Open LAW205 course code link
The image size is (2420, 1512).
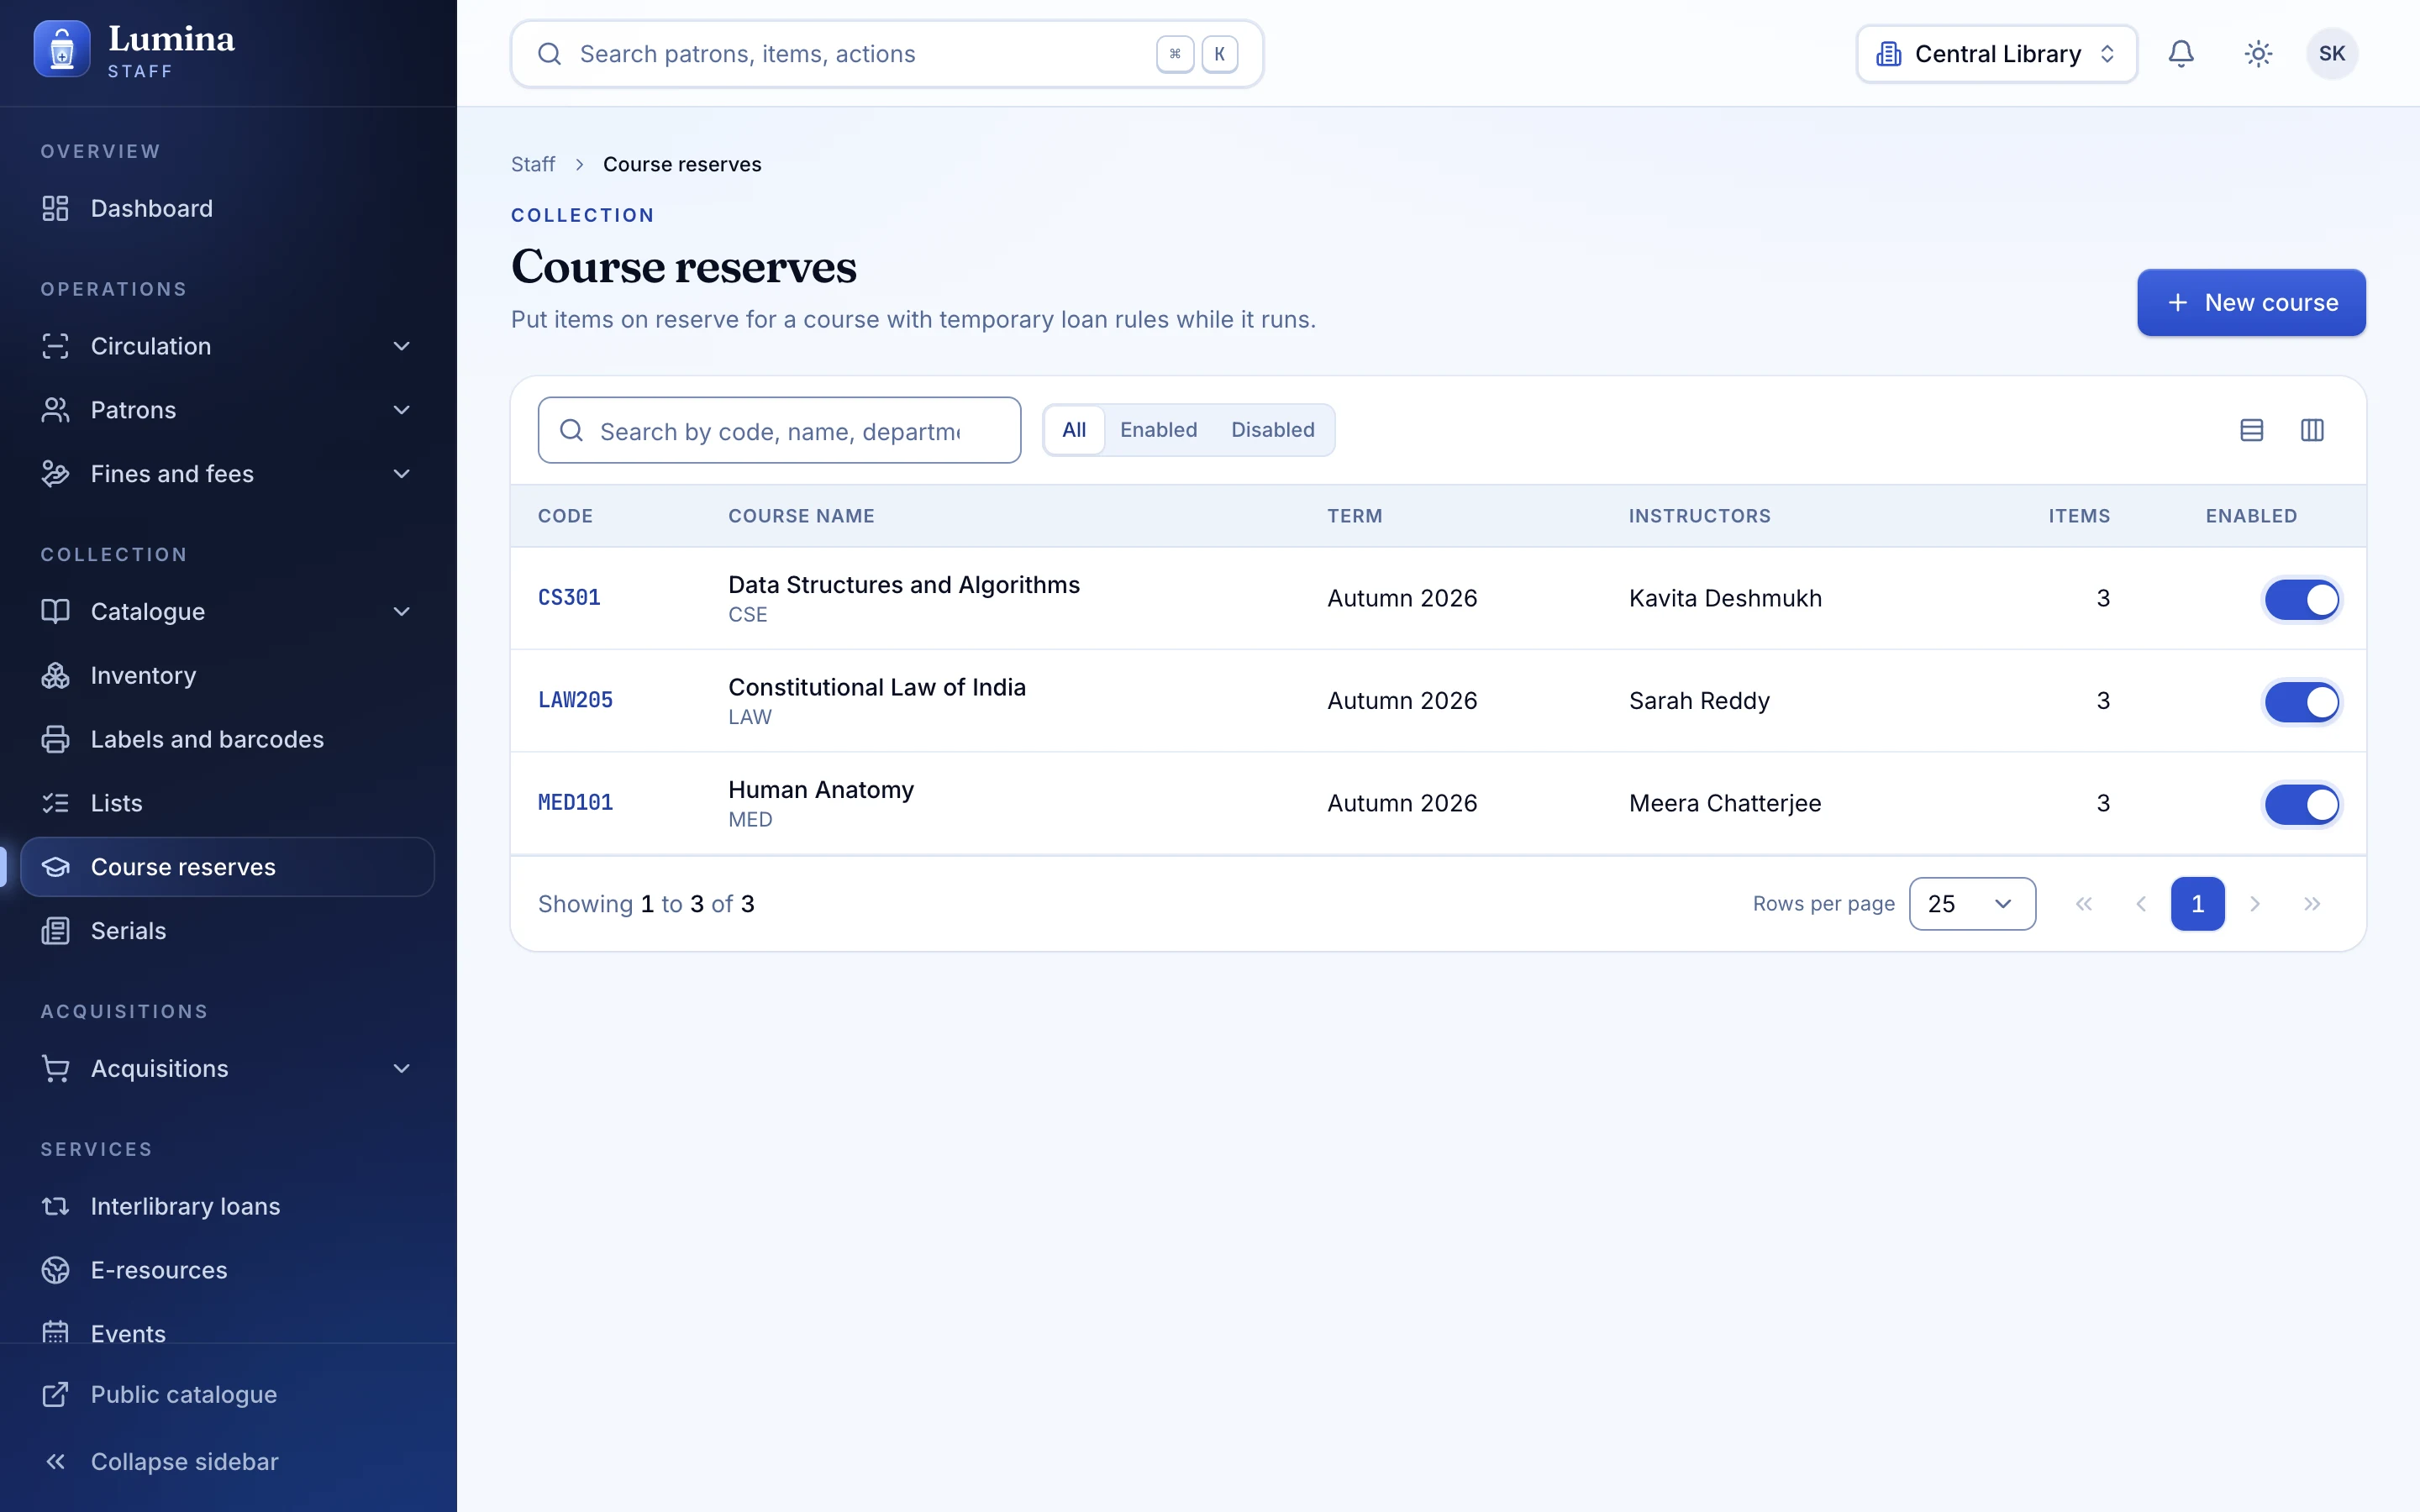[575, 700]
